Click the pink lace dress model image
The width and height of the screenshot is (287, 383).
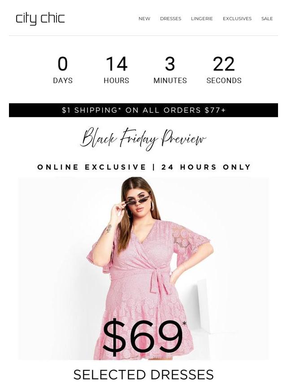pos(143,268)
